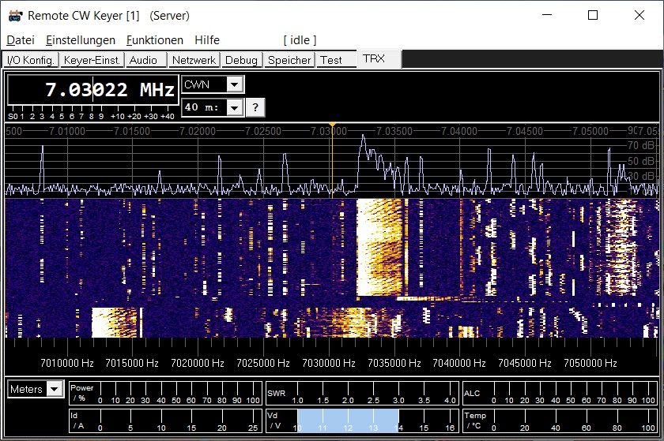Expand the 40 m band dropdown

point(235,107)
